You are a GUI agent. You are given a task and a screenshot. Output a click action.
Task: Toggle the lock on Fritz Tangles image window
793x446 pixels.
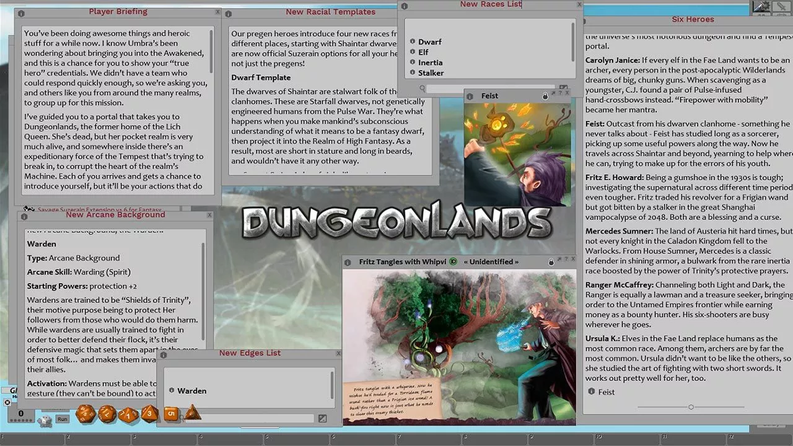(x=551, y=262)
